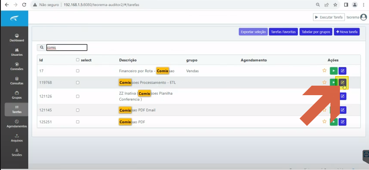Favorite task 119768 with star icon
The image size is (369, 170).
pyautogui.click(x=324, y=82)
